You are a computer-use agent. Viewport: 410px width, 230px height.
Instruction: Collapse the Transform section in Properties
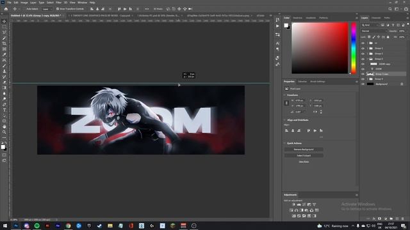coord(284,95)
